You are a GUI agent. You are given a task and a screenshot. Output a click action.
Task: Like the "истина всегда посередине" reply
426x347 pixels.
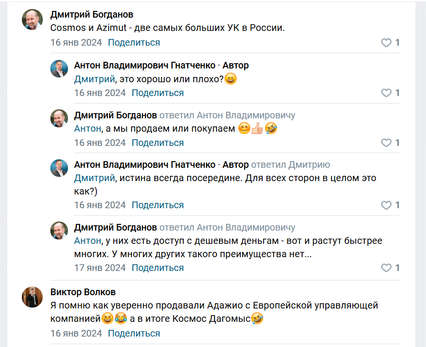pyautogui.click(x=386, y=205)
